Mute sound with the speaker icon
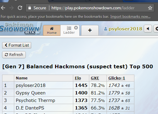Image resolution: width=158 pixels, height=114 pixels. (x=148, y=29)
